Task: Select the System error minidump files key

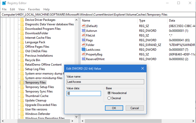Action: pos(44,78)
